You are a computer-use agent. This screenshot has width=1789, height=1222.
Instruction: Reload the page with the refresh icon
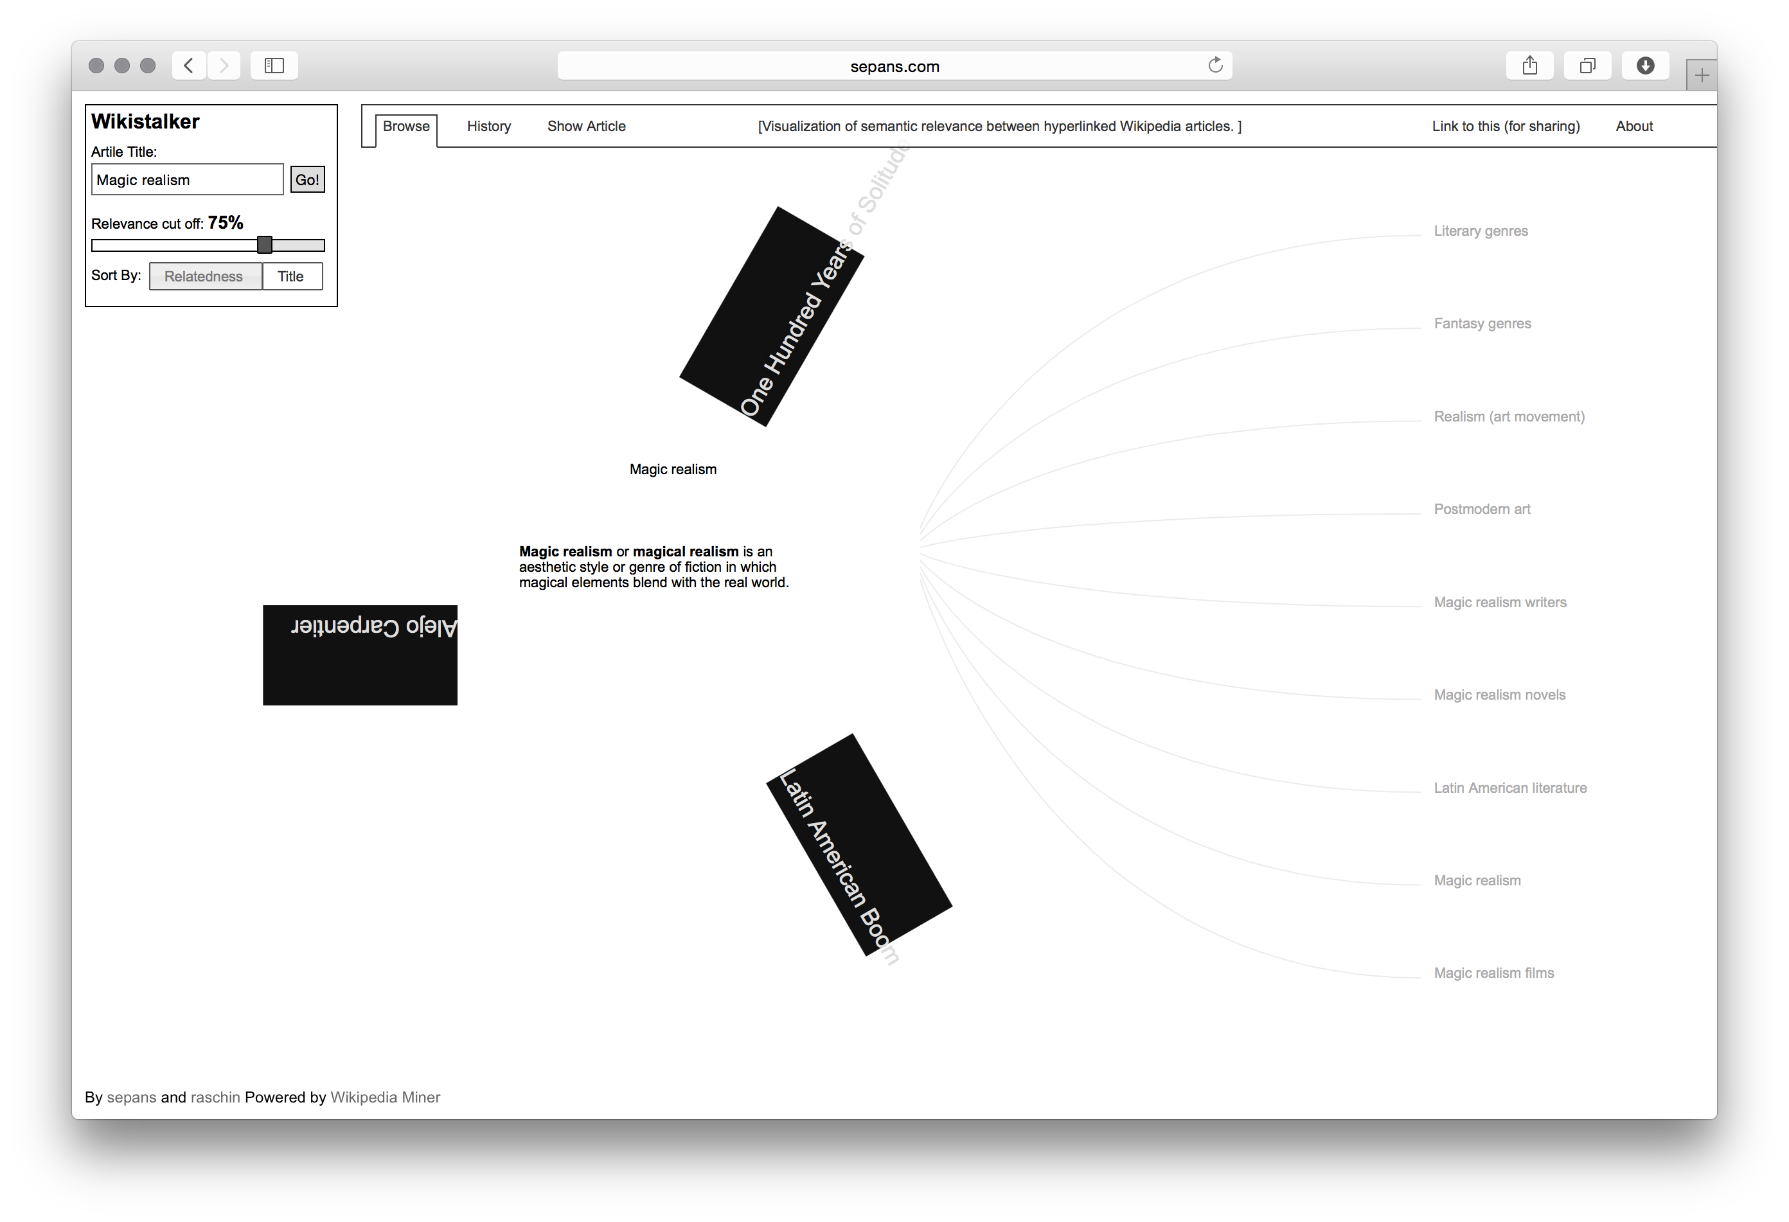coord(1215,66)
